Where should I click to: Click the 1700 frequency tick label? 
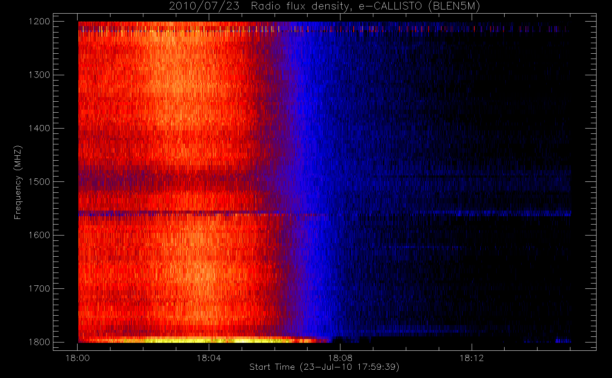tap(39, 289)
